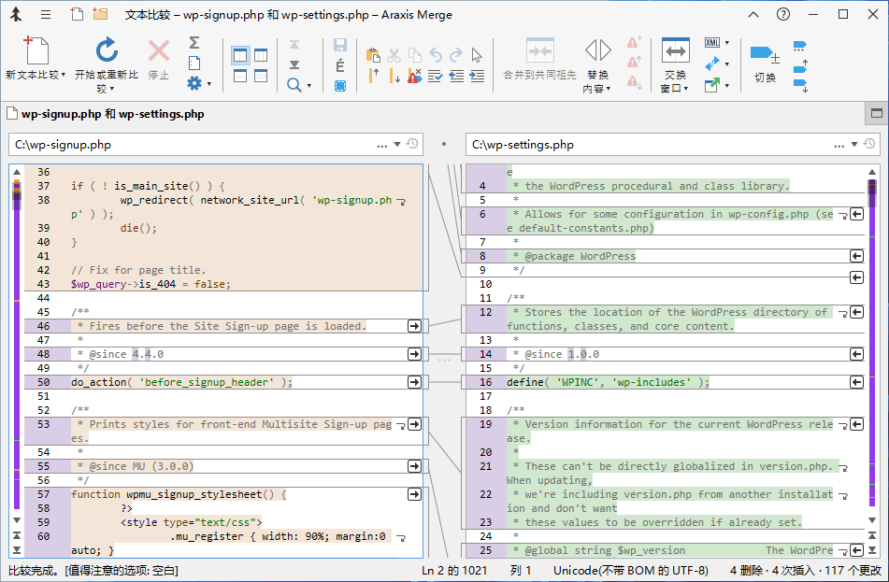
Task: Expand the wp-signup.php path dropdown arrow
Action: [x=397, y=145]
